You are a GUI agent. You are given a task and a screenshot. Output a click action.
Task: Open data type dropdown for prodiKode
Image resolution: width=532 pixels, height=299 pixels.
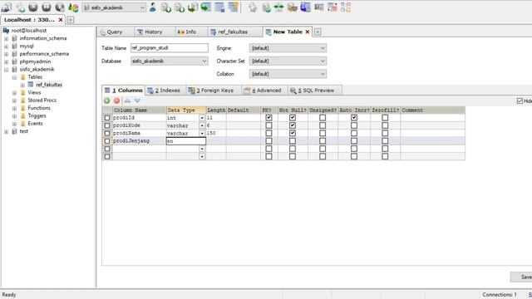coord(202,125)
